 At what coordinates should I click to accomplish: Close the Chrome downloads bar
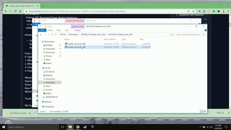click(228, 113)
